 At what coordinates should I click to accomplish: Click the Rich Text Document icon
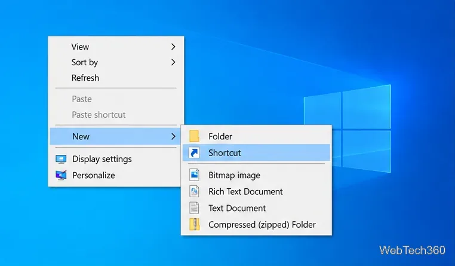coord(194,191)
